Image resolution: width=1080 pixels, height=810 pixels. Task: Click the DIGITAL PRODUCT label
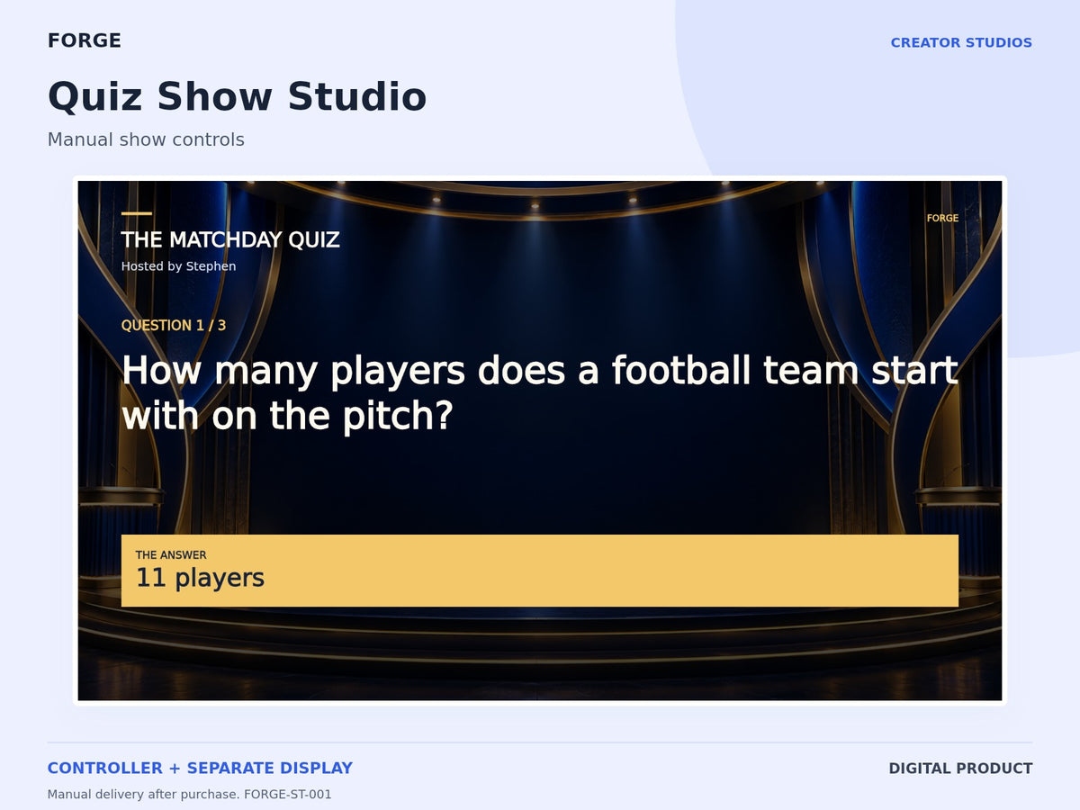click(x=960, y=769)
